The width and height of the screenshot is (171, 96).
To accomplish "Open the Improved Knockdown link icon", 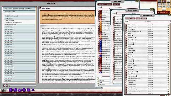I will 126,78.
